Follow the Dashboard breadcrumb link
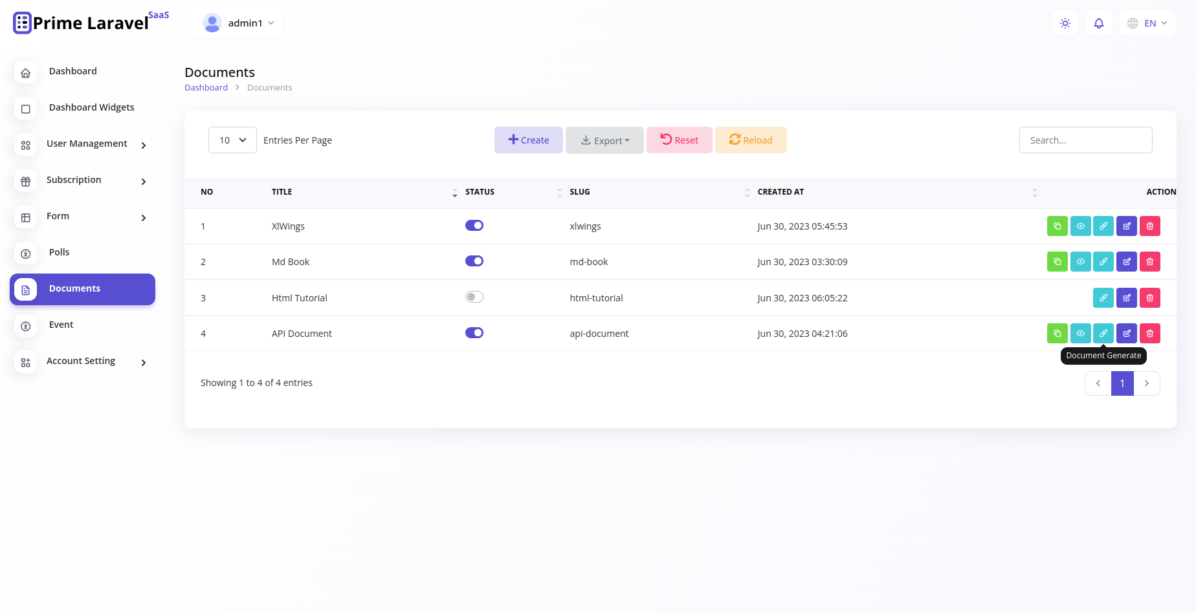 (206, 87)
